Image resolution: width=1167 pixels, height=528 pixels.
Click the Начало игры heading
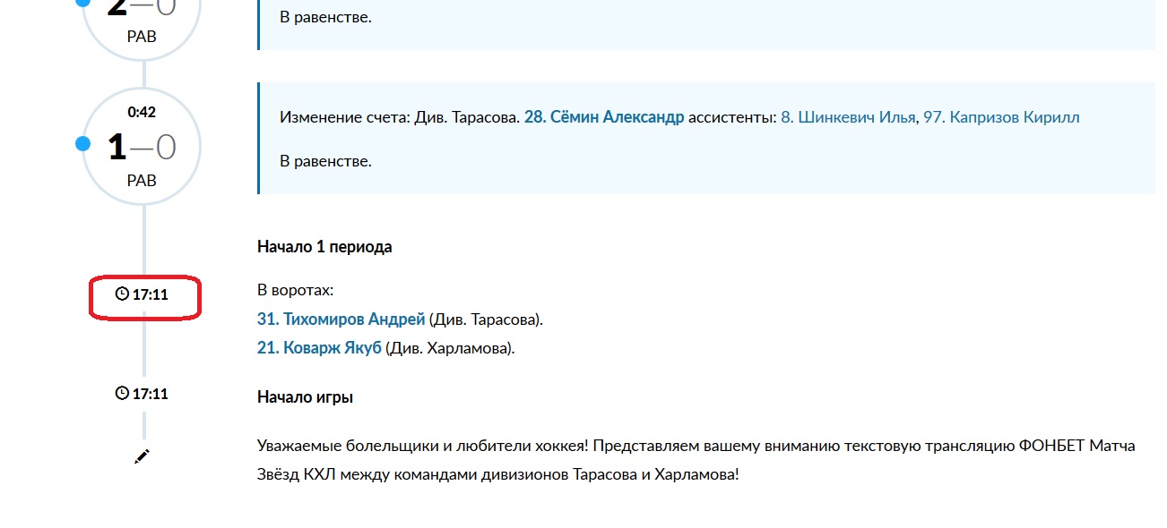click(305, 396)
